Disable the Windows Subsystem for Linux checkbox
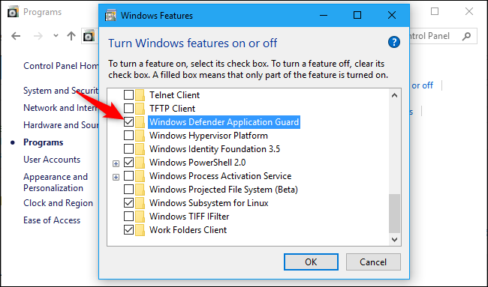488x287 pixels. tap(128, 203)
